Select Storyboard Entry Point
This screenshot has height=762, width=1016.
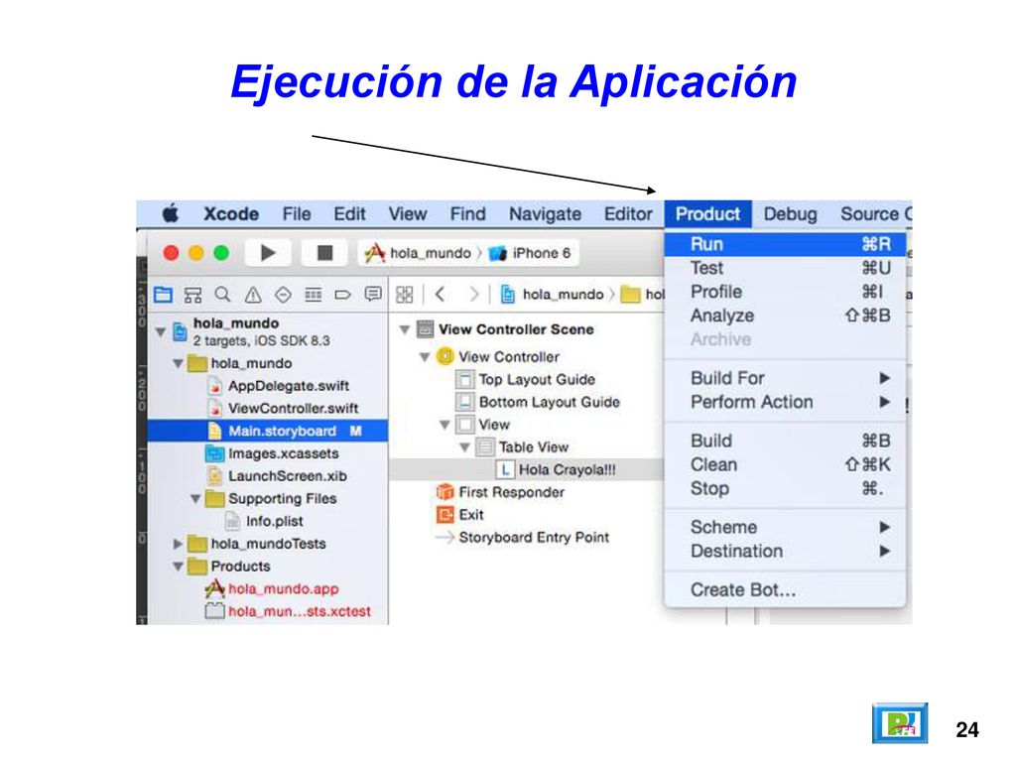click(x=523, y=538)
